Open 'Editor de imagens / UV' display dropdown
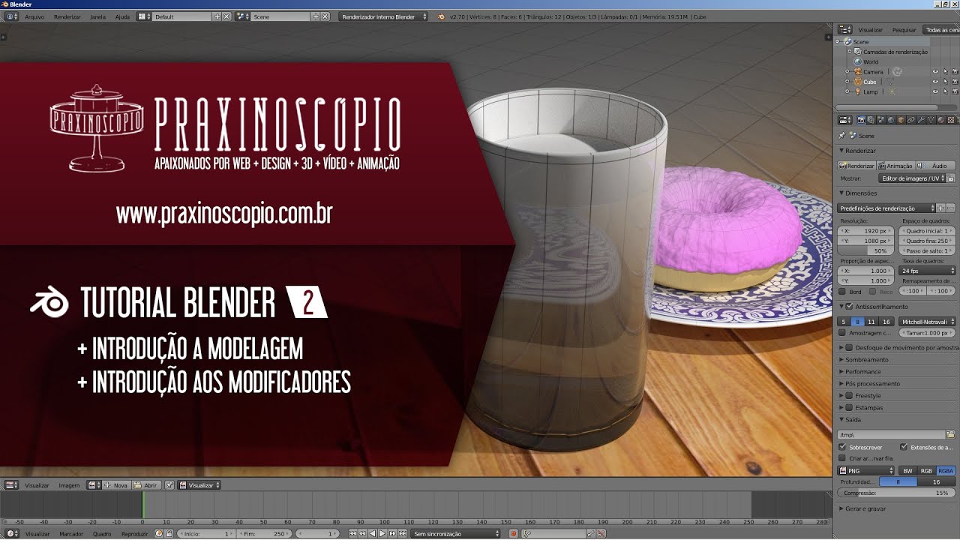 [912, 178]
